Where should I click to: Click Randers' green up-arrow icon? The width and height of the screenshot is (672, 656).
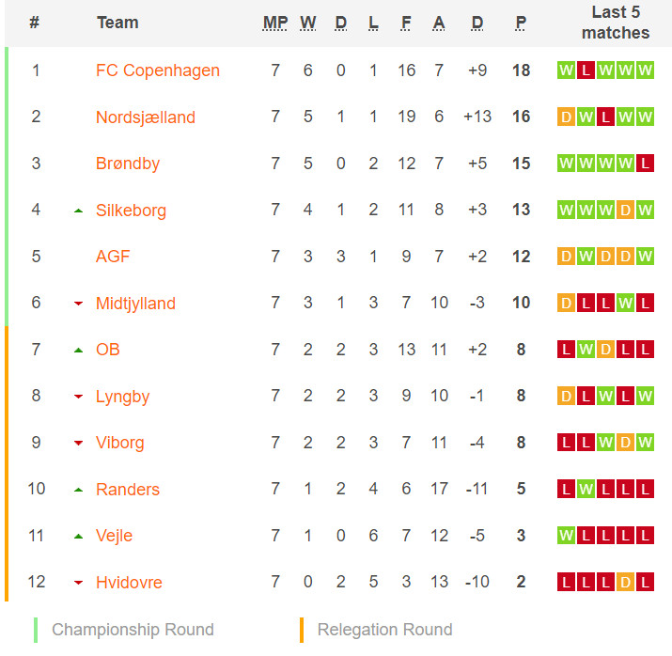click(x=78, y=490)
